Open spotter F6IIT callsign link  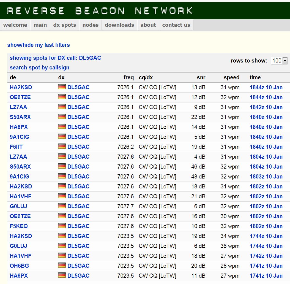16,147
